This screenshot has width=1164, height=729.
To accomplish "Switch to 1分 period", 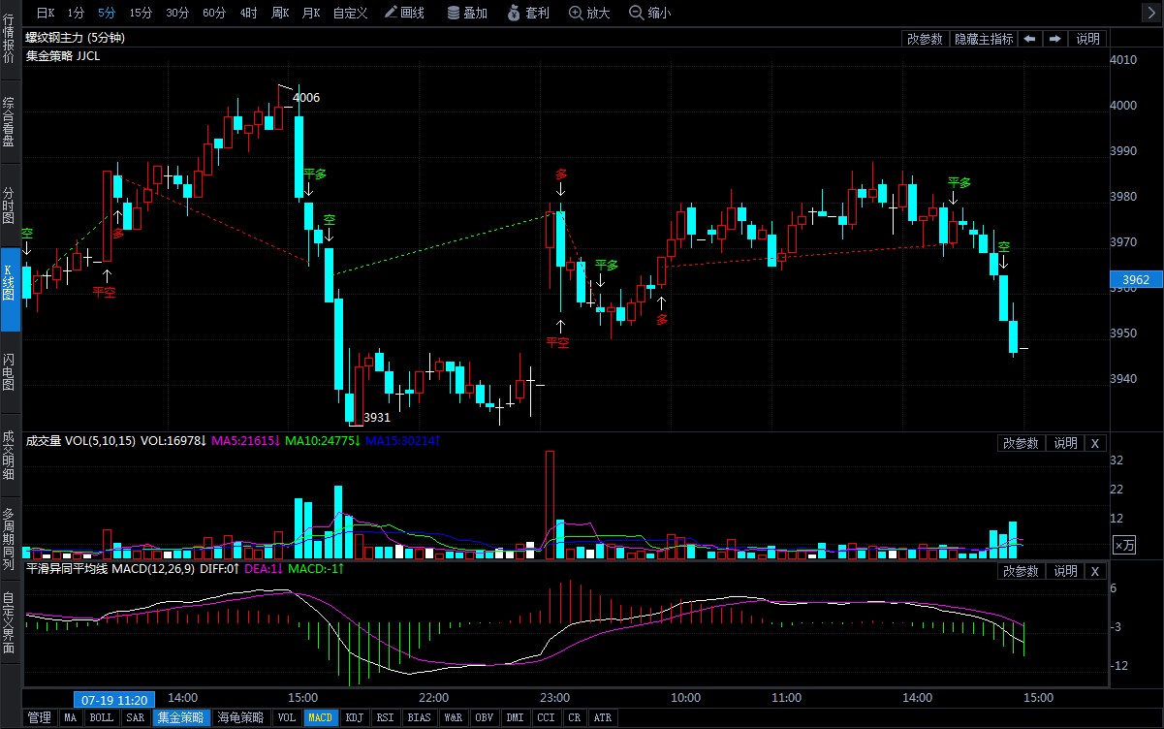I will coord(76,13).
